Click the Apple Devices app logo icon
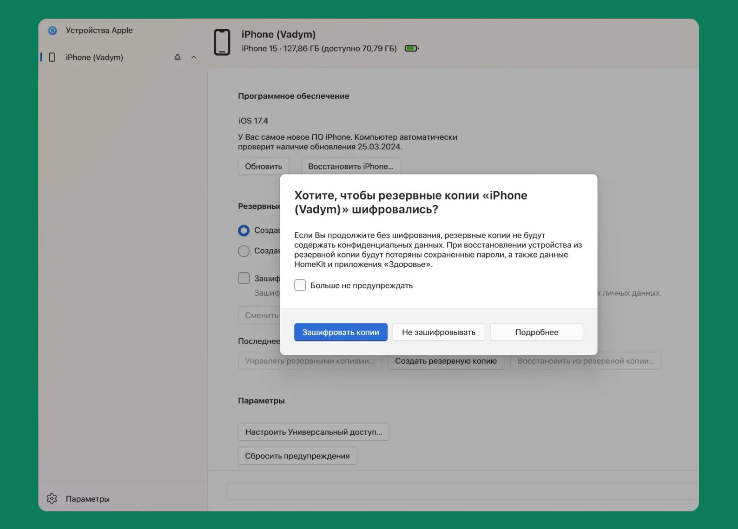 pos(53,31)
